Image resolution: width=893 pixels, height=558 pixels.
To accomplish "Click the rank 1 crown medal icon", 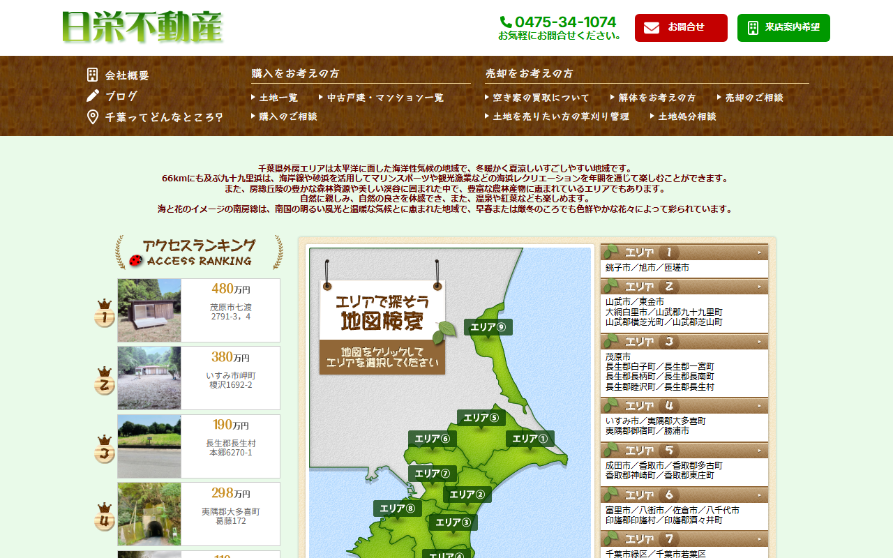I will tap(105, 313).
